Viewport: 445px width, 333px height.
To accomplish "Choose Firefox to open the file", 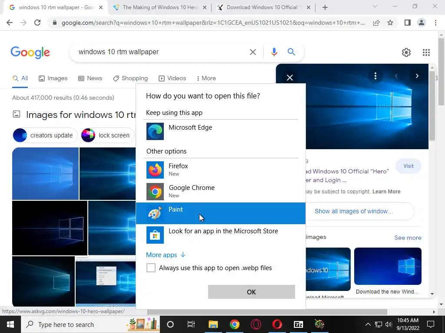I will [x=220, y=170].
